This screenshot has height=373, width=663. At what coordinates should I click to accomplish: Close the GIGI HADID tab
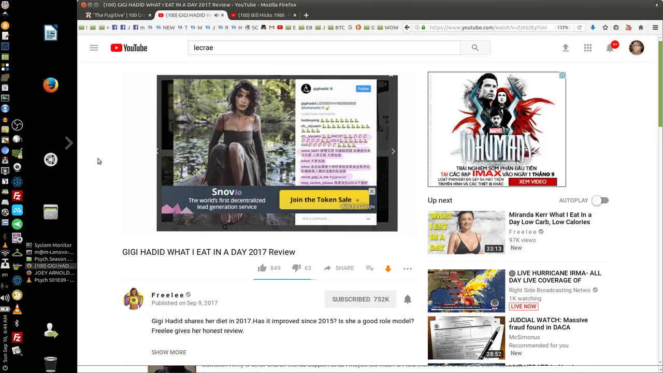point(223,15)
